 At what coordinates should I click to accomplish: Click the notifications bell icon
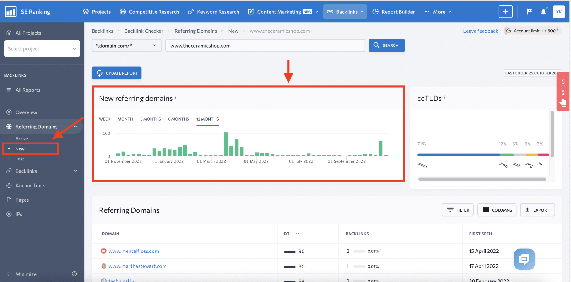544,11
